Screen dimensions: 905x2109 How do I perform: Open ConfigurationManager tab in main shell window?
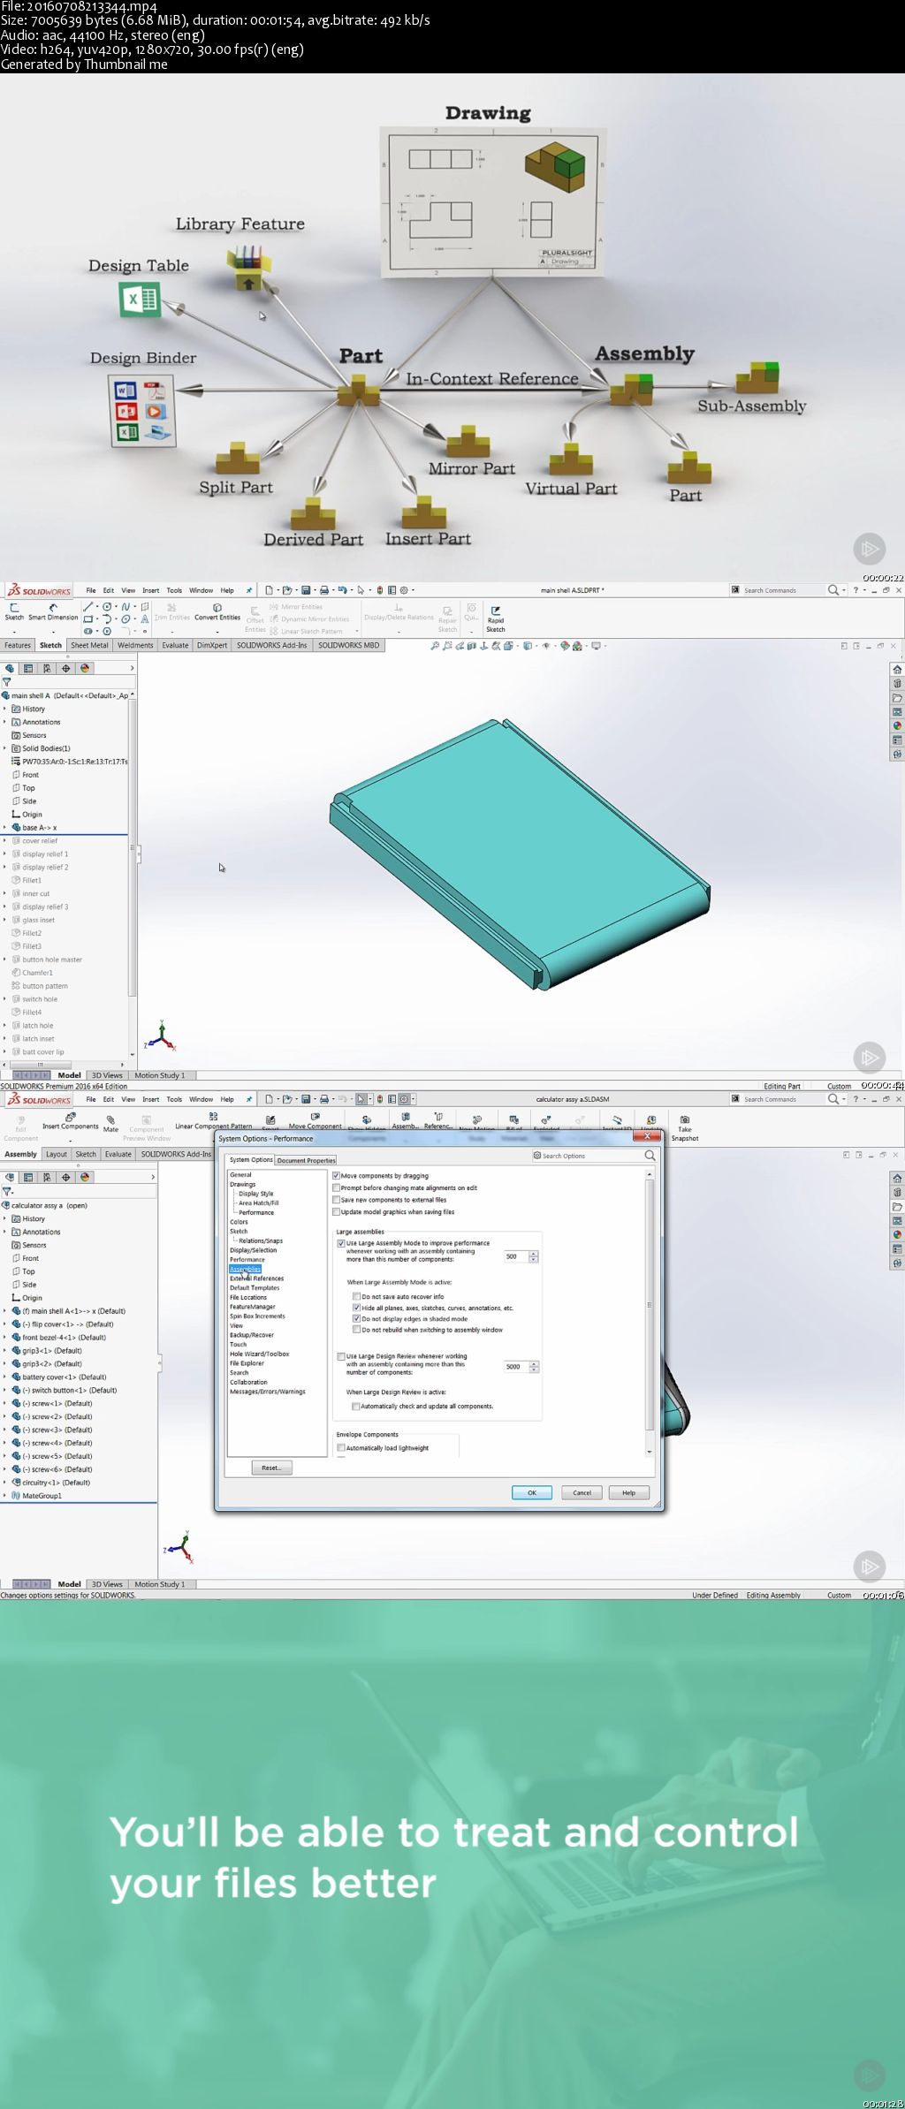point(47,668)
